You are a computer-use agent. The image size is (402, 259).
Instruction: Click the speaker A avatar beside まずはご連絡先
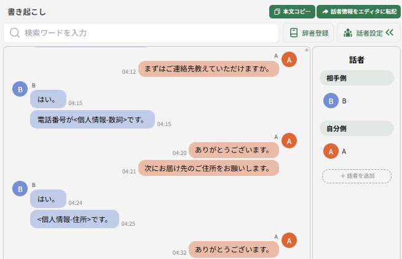(289, 60)
